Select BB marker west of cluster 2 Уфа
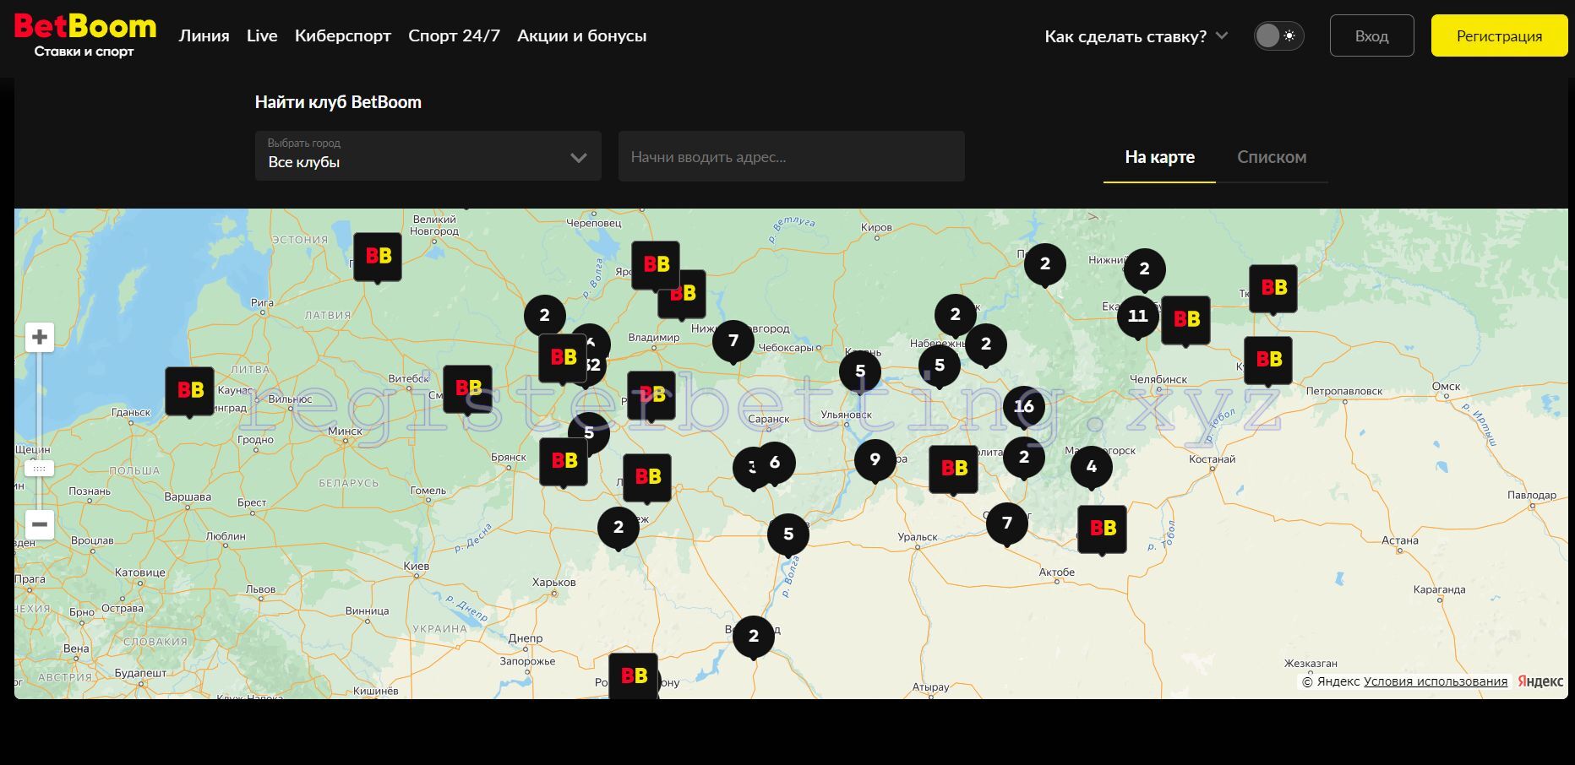 point(953,469)
